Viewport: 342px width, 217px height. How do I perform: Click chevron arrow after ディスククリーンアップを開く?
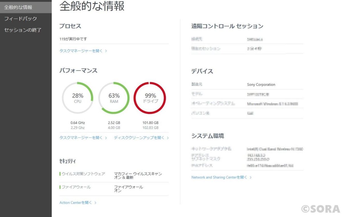(168, 138)
